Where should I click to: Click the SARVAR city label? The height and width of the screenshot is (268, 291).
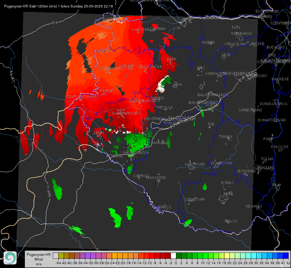pyautogui.click(x=127, y=66)
